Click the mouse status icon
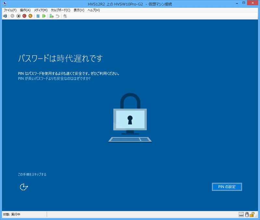The width and height of the screenshot is (260, 220). click(x=247, y=214)
